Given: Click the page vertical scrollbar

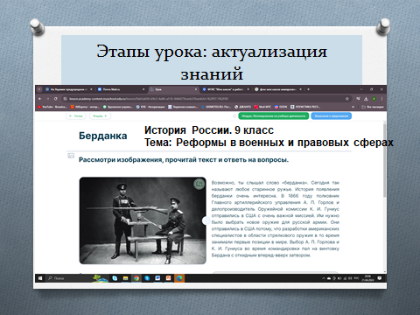Looking at the screenshot, I should (x=384, y=160).
